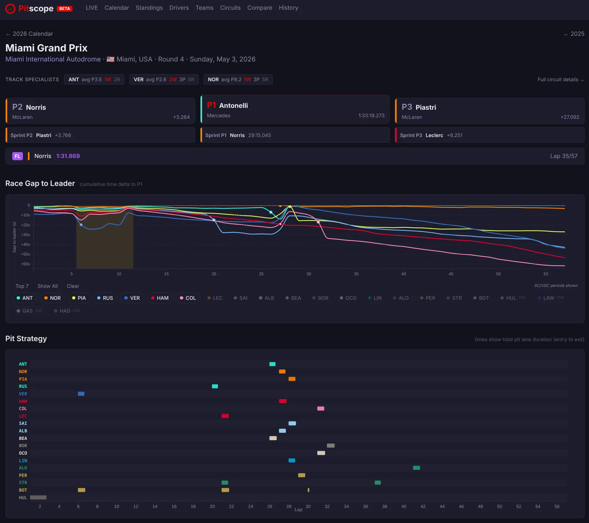Clear the driver selection
This screenshot has width=589, height=523.
[73, 286]
